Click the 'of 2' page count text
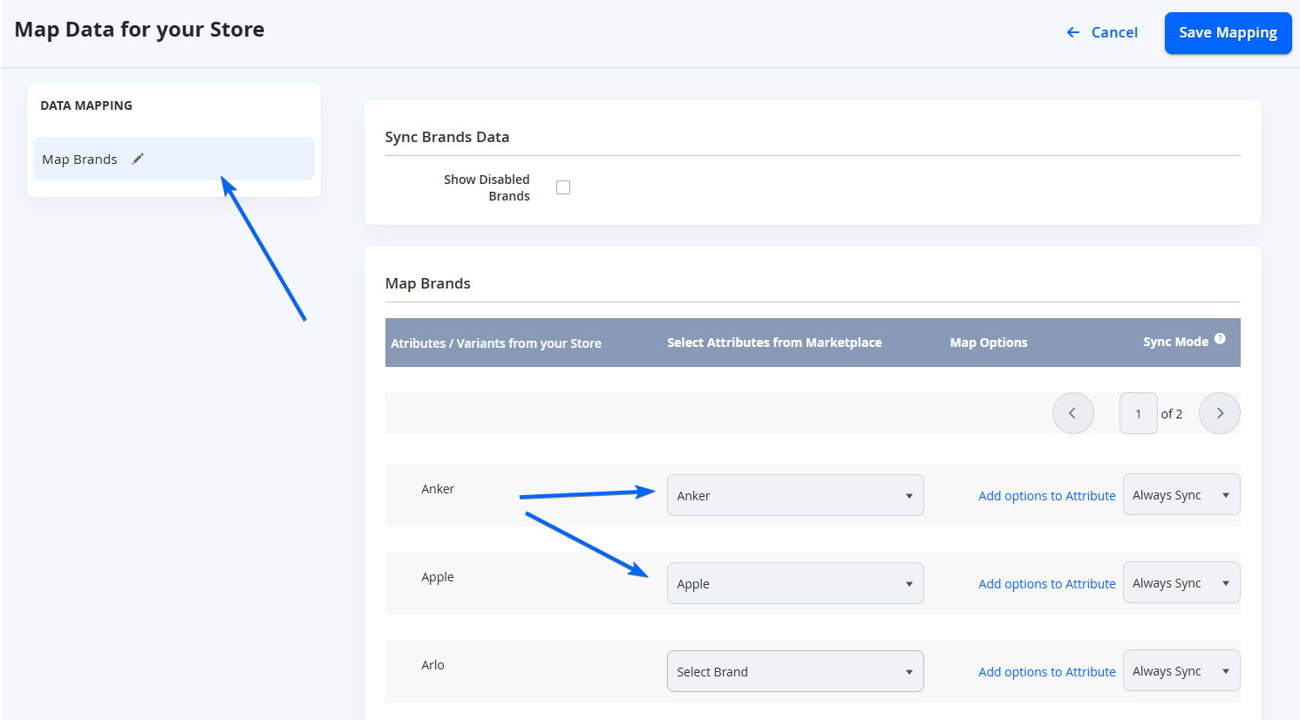The image size is (1300, 720). point(1171,414)
